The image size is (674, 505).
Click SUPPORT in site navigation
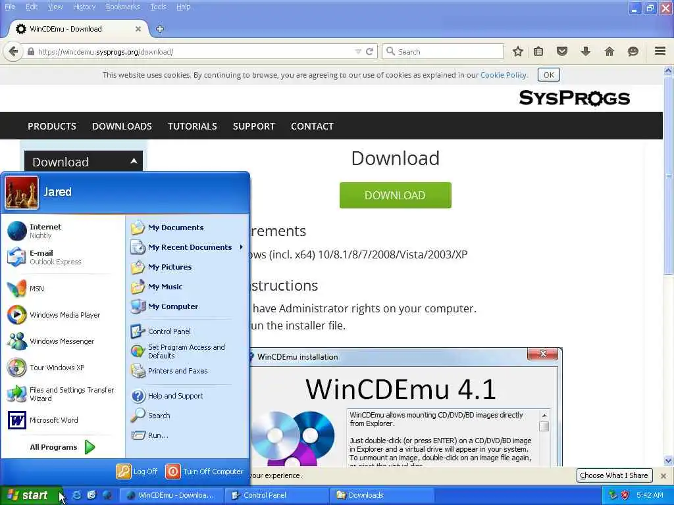point(254,126)
